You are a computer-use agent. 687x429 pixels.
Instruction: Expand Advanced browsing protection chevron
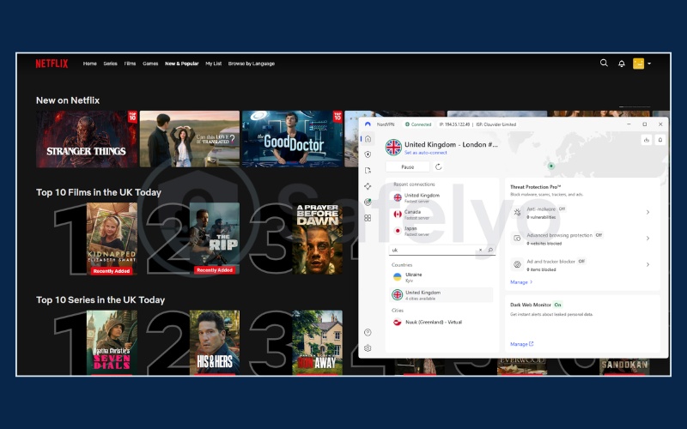tap(647, 239)
